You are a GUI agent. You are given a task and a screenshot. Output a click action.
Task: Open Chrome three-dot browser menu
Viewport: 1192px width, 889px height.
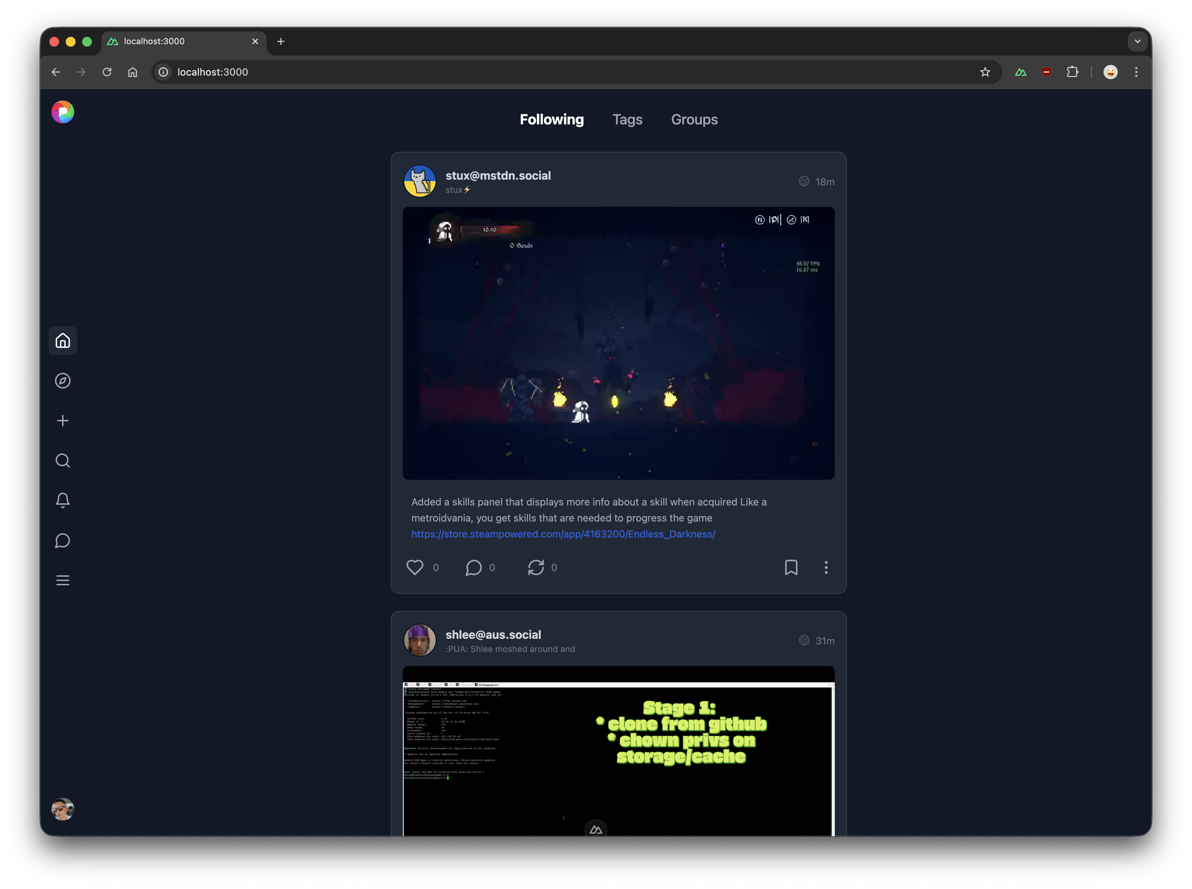1136,72
